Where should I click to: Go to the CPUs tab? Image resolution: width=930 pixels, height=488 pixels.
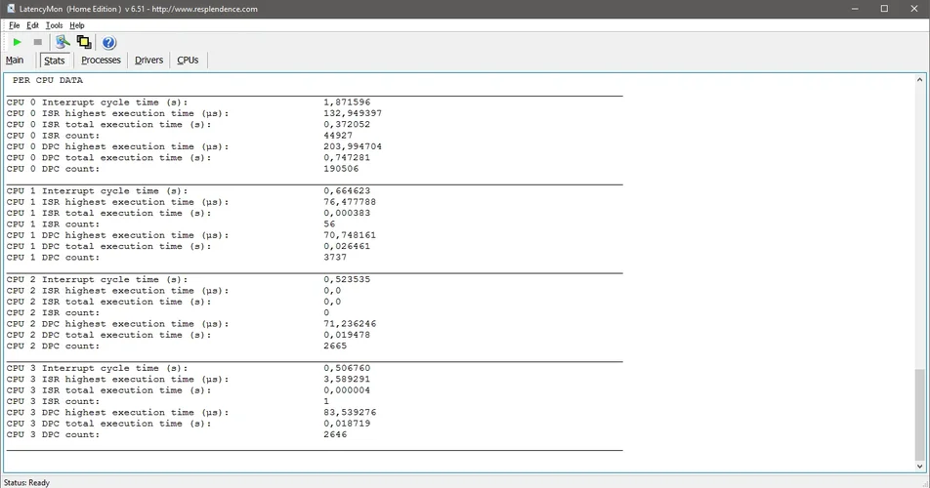[x=188, y=60]
